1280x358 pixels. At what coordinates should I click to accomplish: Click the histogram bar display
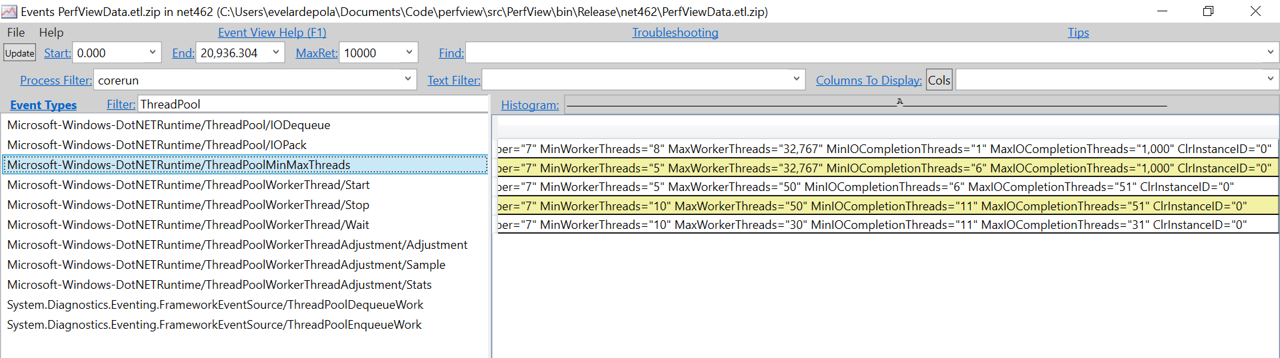coord(921,104)
